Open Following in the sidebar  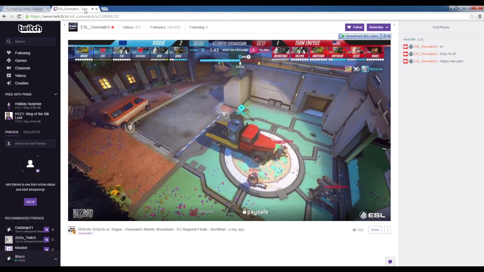pyautogui.click(x=22, y=53)
